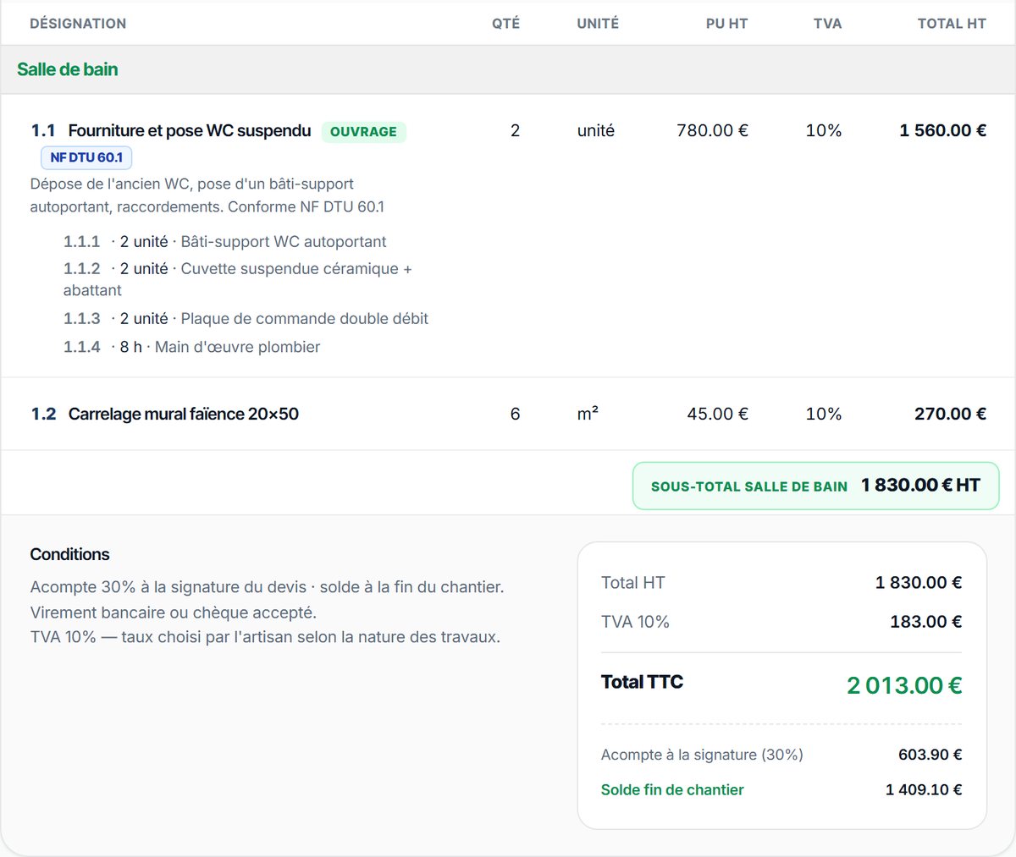The width and height of the screenshot is (1016, 857).
Task: Select 'unité' in the WC suspendu row
Action: point(595,130)
